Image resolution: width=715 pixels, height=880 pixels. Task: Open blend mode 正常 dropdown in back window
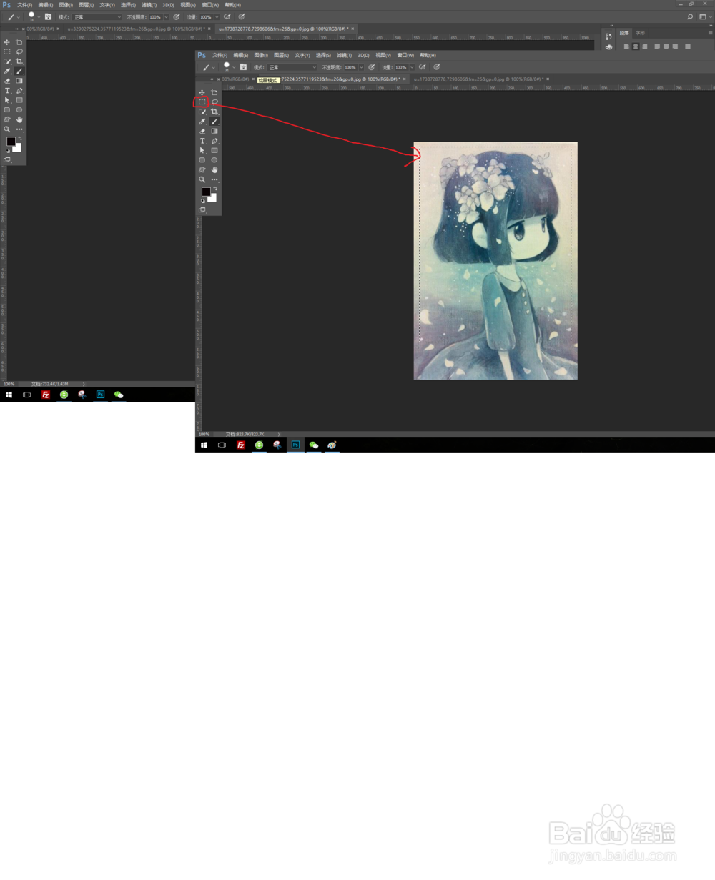coord(97,17)
